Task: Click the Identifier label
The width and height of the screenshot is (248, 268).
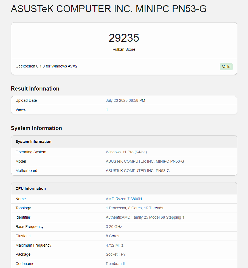Action: click(x=23, y=218)
